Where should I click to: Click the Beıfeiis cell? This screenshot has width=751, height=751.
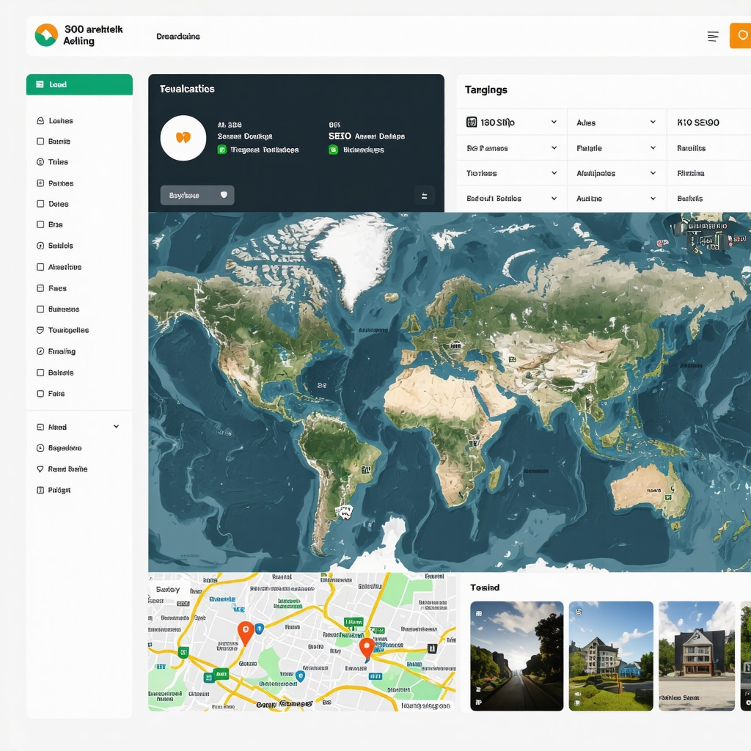709,198
